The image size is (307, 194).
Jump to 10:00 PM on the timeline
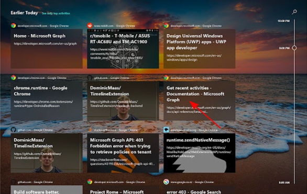(284, 21)
